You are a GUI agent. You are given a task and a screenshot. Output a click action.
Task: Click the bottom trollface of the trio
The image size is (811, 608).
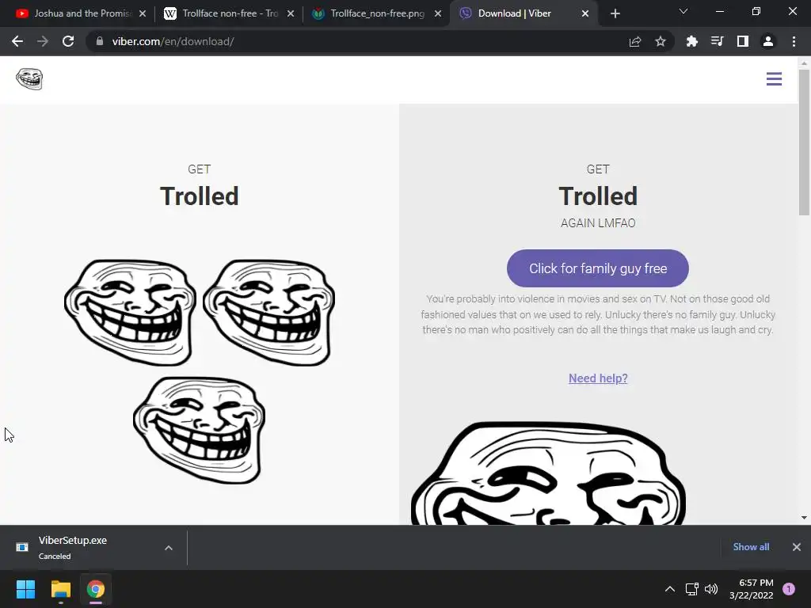click(x=199, y=430)
